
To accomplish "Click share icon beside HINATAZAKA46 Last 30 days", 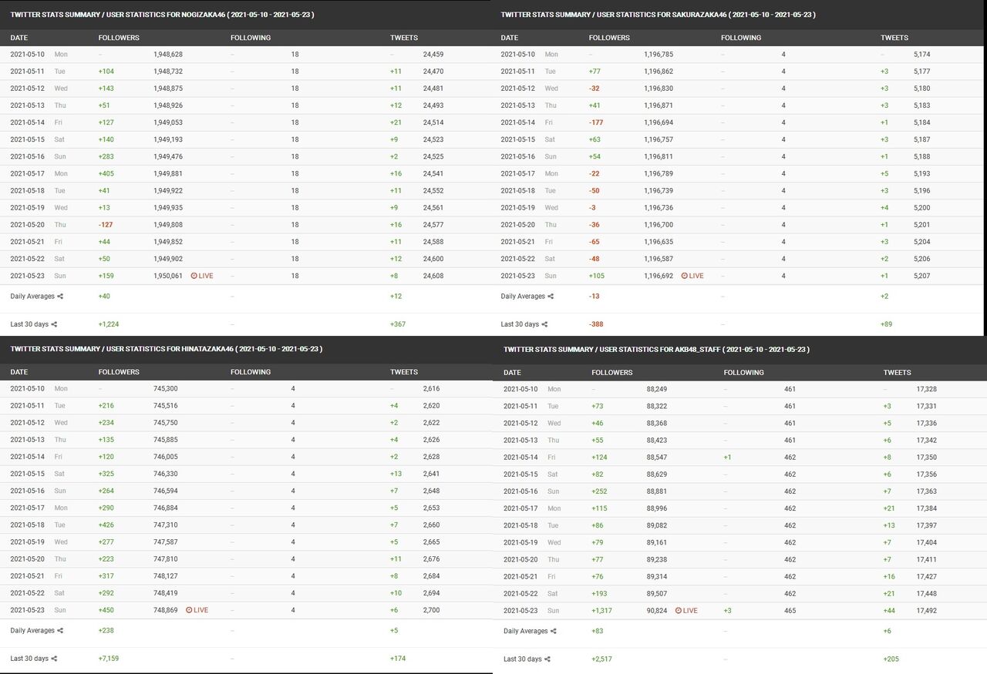I will click(54, 659).
